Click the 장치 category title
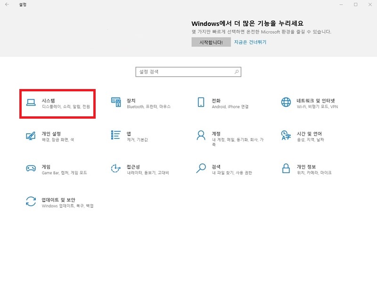 131,100
